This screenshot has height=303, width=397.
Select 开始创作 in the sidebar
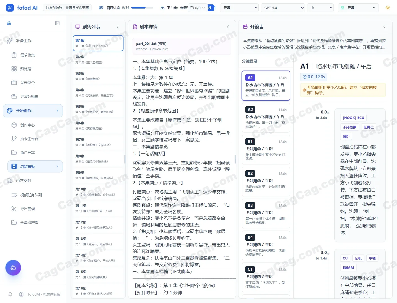pyautogui.click(x=33, y=111)
